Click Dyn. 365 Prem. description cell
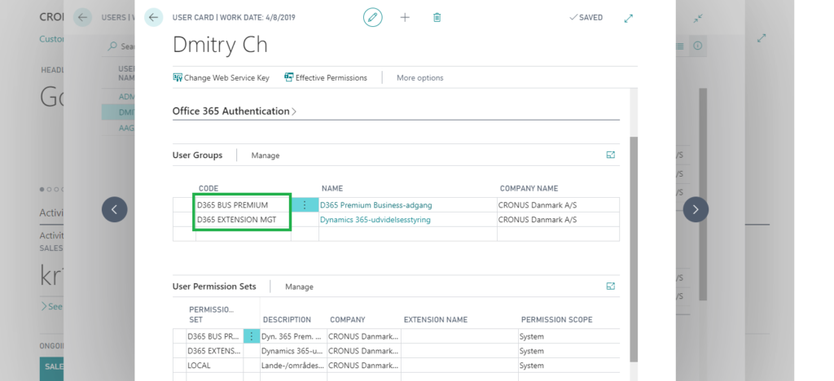 click(x=293, y=336)
